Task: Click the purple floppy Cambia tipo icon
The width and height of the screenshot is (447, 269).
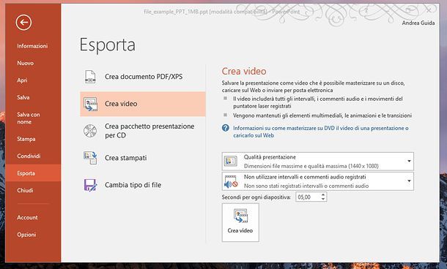Action: 90,185
